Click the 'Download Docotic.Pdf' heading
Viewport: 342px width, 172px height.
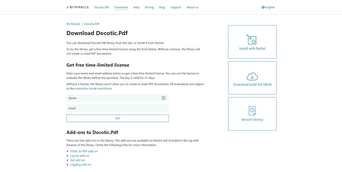(x=97, y=33)
